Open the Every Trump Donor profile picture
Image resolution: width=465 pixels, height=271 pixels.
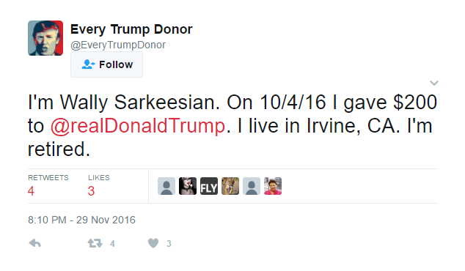click(x=45, y=38)
